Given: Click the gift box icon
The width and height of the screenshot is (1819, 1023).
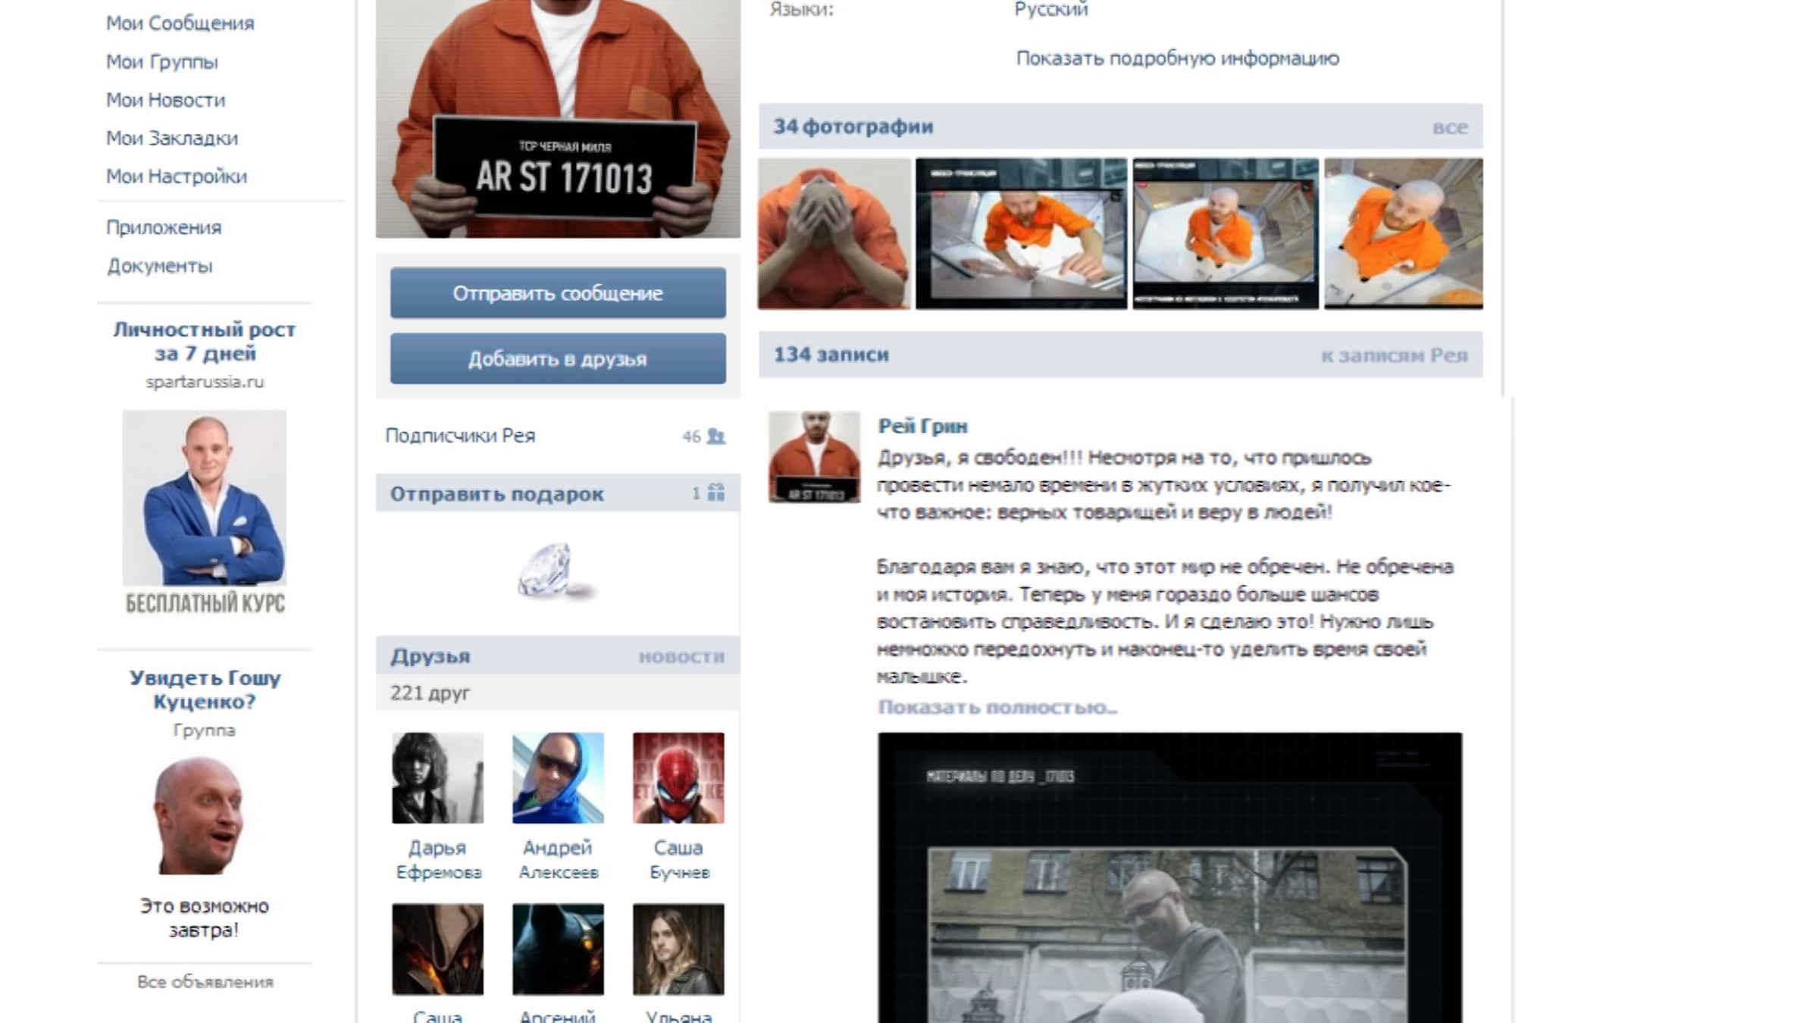Looking at the screenshot, I should coord(716,493).
